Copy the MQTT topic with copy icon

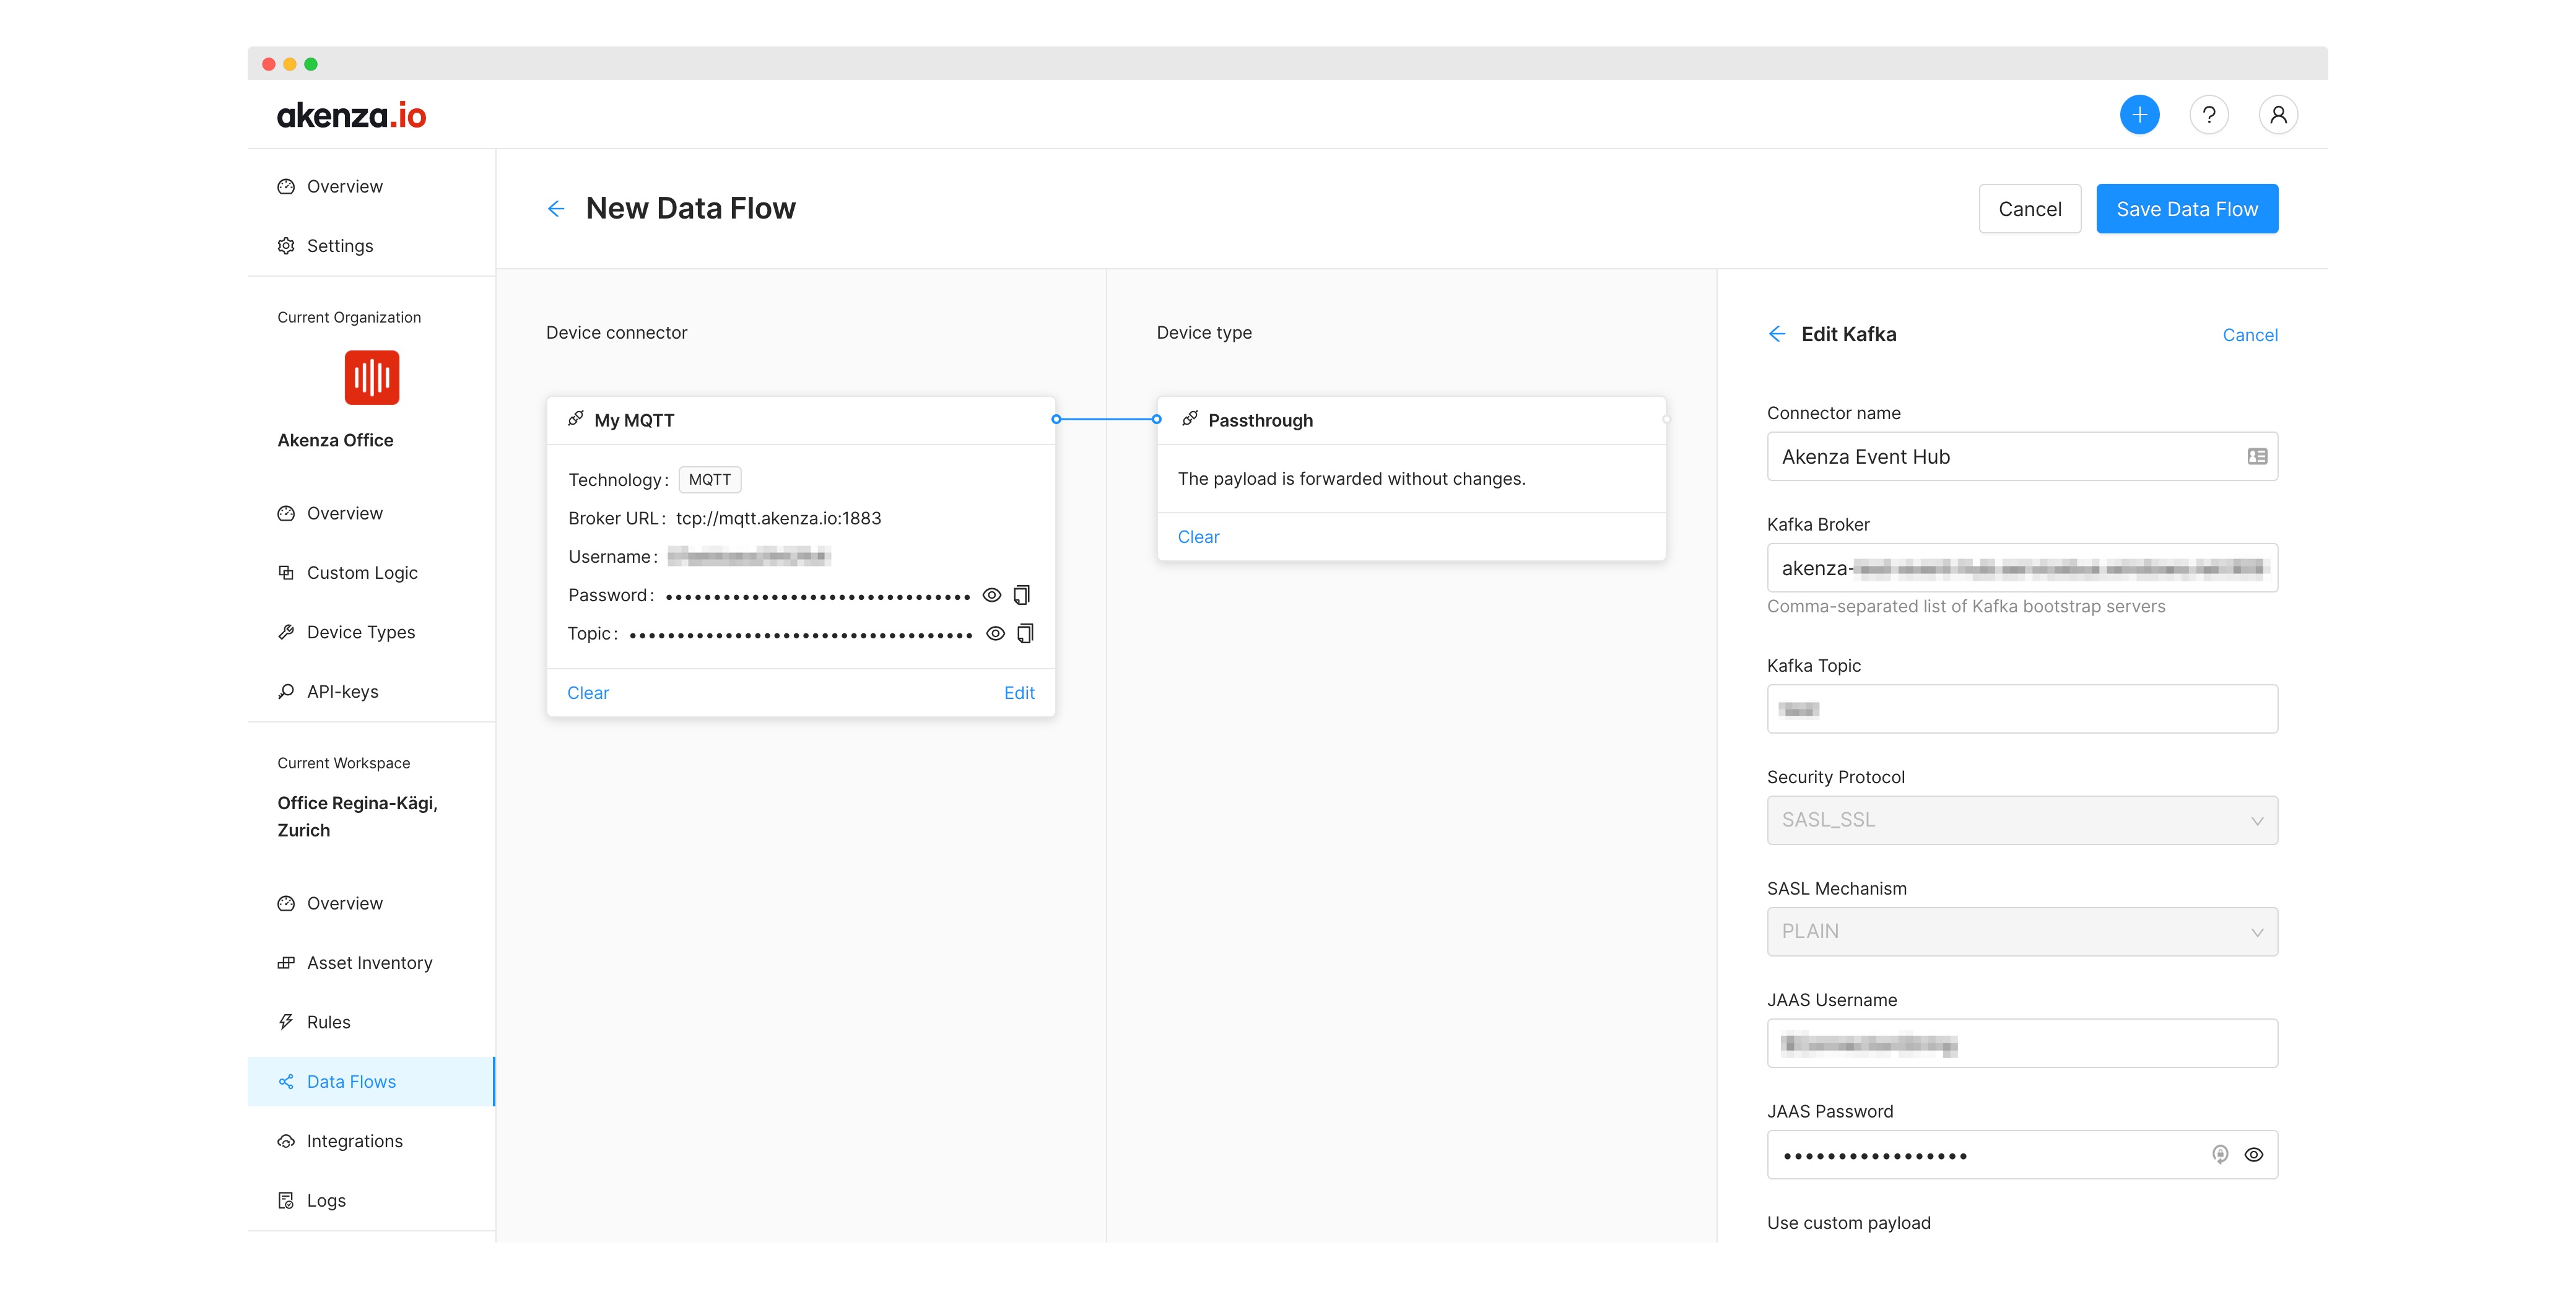pos(1025,633)
